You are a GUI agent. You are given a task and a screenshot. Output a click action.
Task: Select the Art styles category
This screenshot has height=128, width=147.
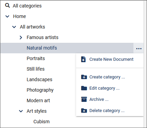pos(37,111)
